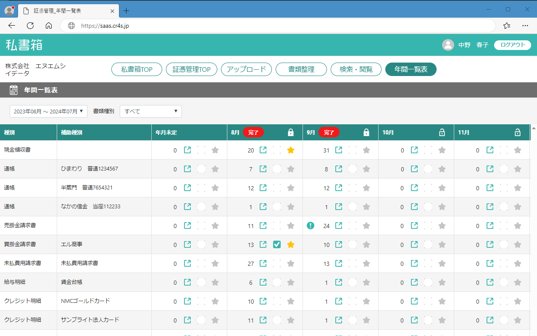Open 11月 documents for 賃金台帳 row
Screen dimensions: 537x336
pos(490,282)
